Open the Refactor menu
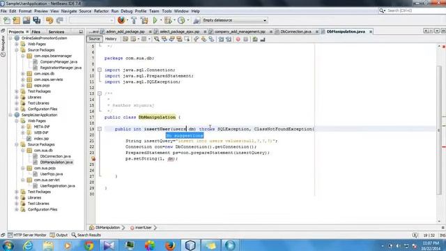The width and height of the screenshot is (446, 251). click(101, 11)
